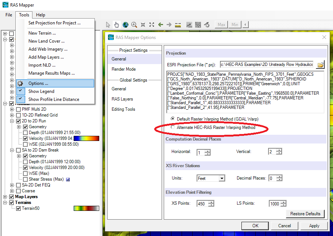333x236 pixels.
Task: Close the RAS Mapper Options dialog
Action: point(324,37)
